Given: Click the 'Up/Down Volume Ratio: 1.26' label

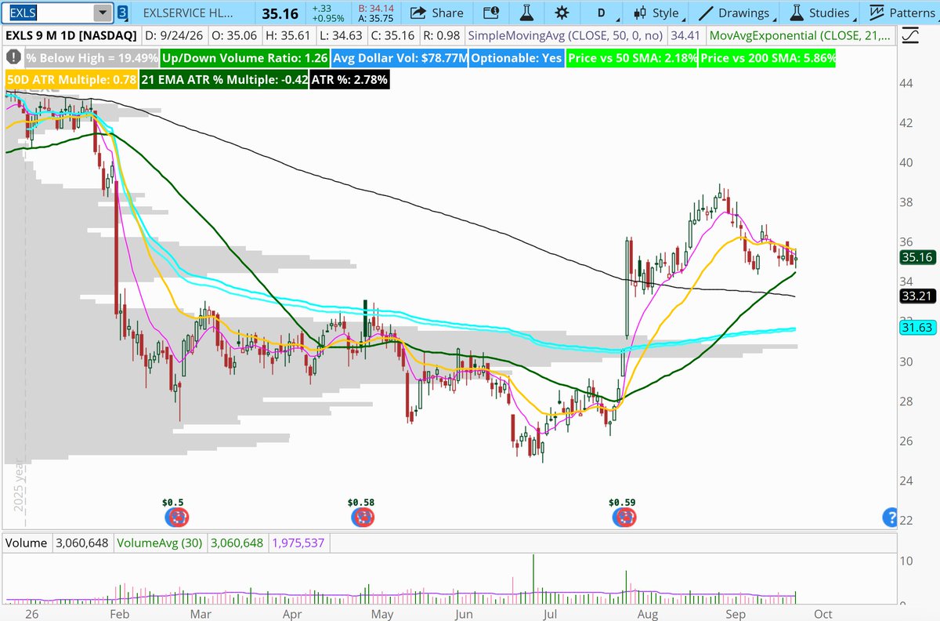Looking at the screenshot, I should pos(244,58).
